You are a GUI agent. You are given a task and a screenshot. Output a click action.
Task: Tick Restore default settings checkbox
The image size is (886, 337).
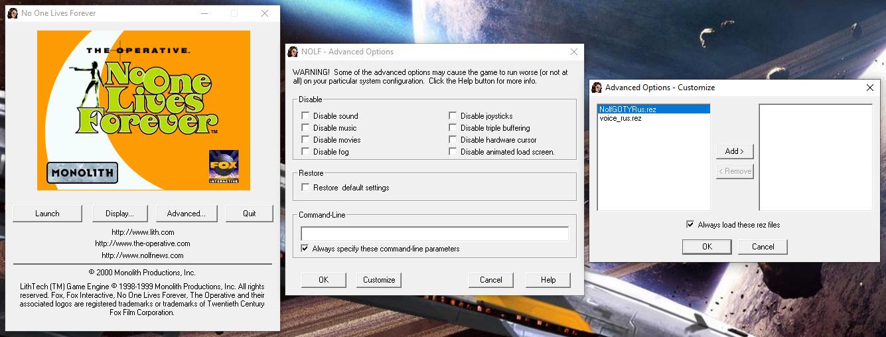305,188
